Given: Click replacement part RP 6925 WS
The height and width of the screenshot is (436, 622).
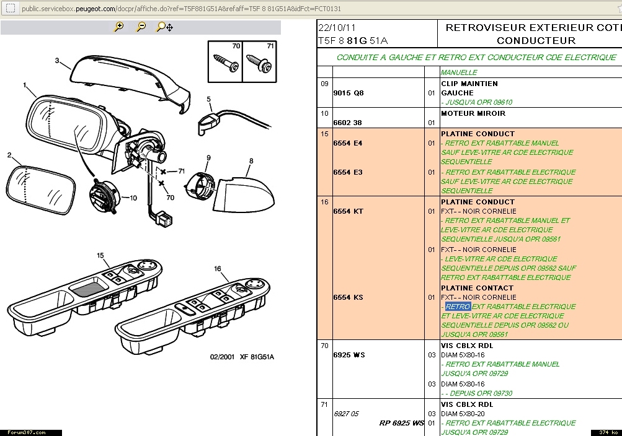Looking at the screenshot, I should pos(401,423).
